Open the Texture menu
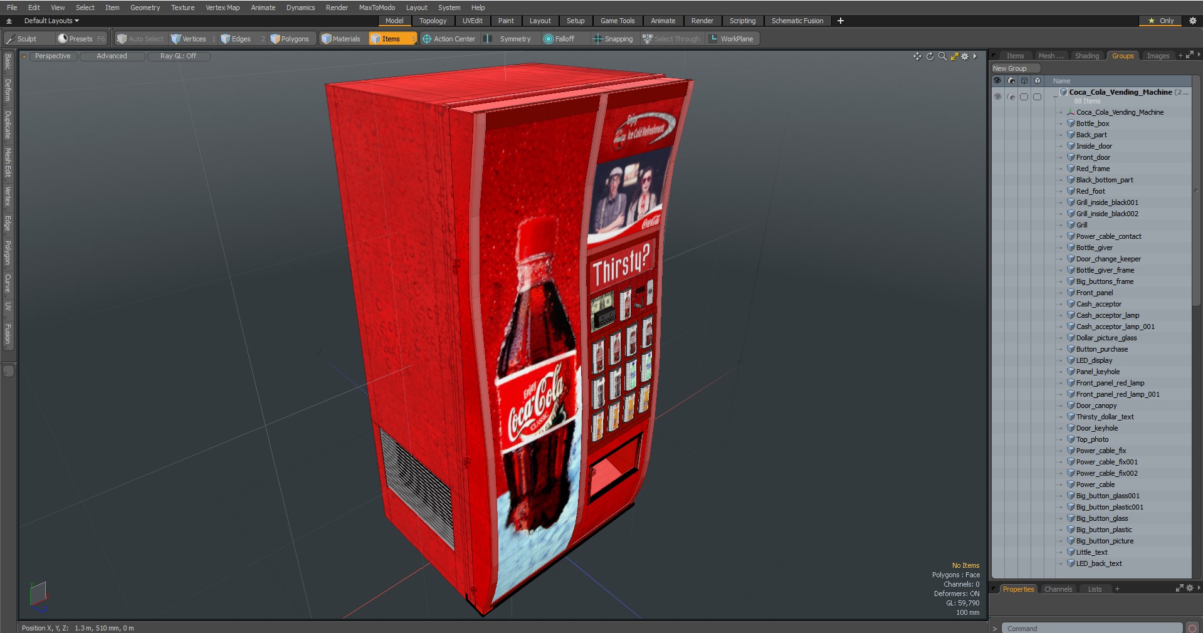 click(182, 8)
